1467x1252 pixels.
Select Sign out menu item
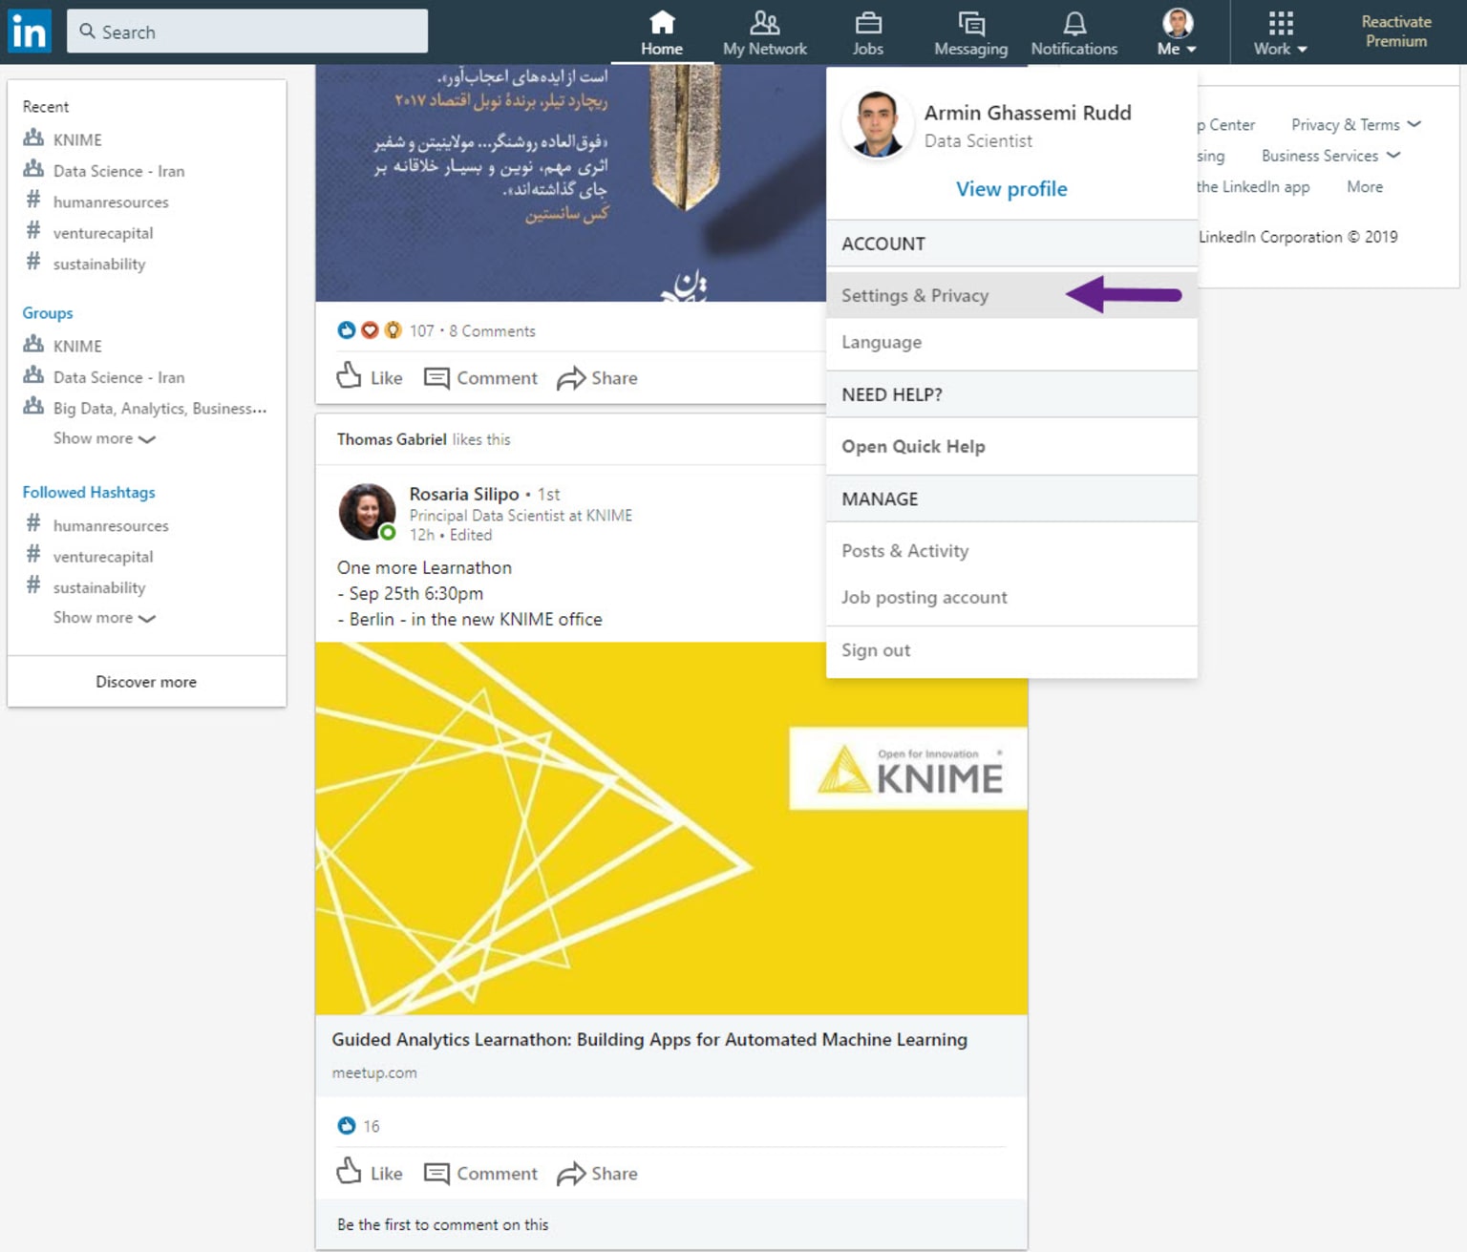1011,650
